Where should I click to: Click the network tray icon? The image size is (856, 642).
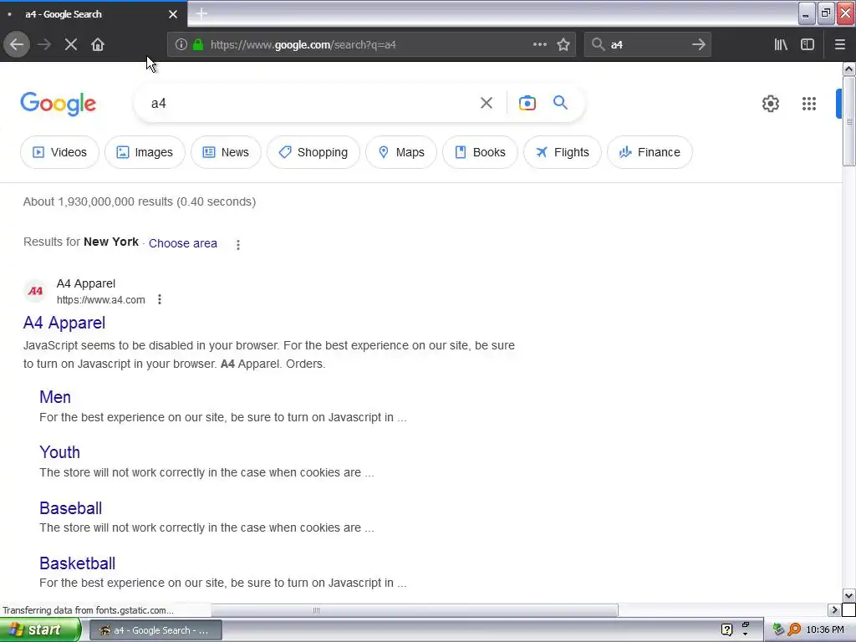pyautogui.click(x=778, y=630)
